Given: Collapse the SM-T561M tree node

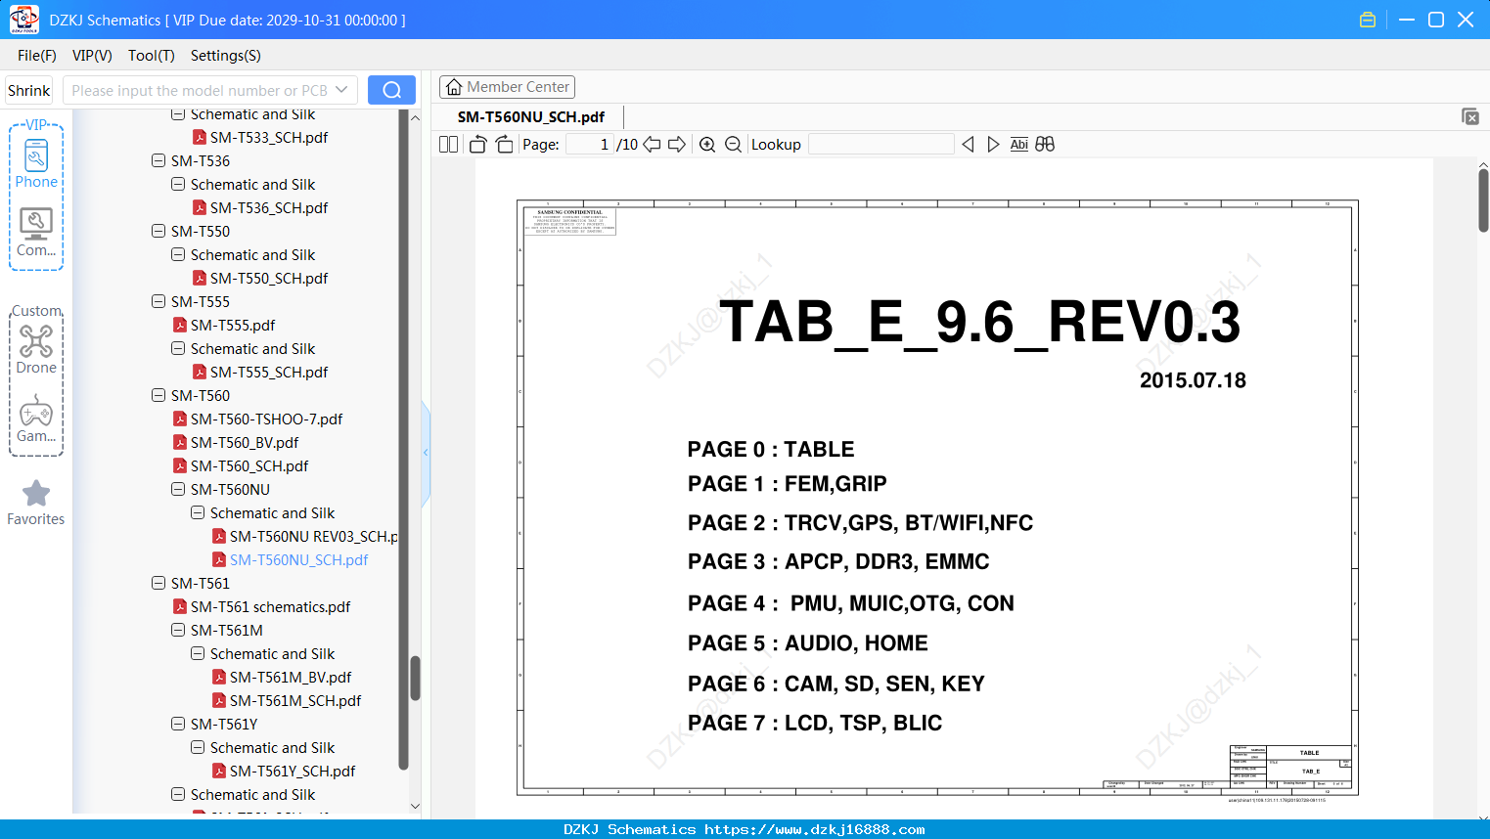Looking at the screenshot, I should [178, 630].
